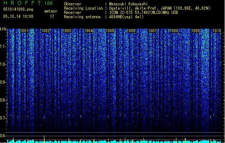Click the HROFFT 1.0.0 title text
Image resolution: width=225 pixels, height=143 pixels.
28,3
